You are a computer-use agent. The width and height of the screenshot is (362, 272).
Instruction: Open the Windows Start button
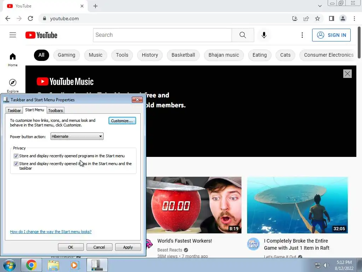tap(10, 265)
